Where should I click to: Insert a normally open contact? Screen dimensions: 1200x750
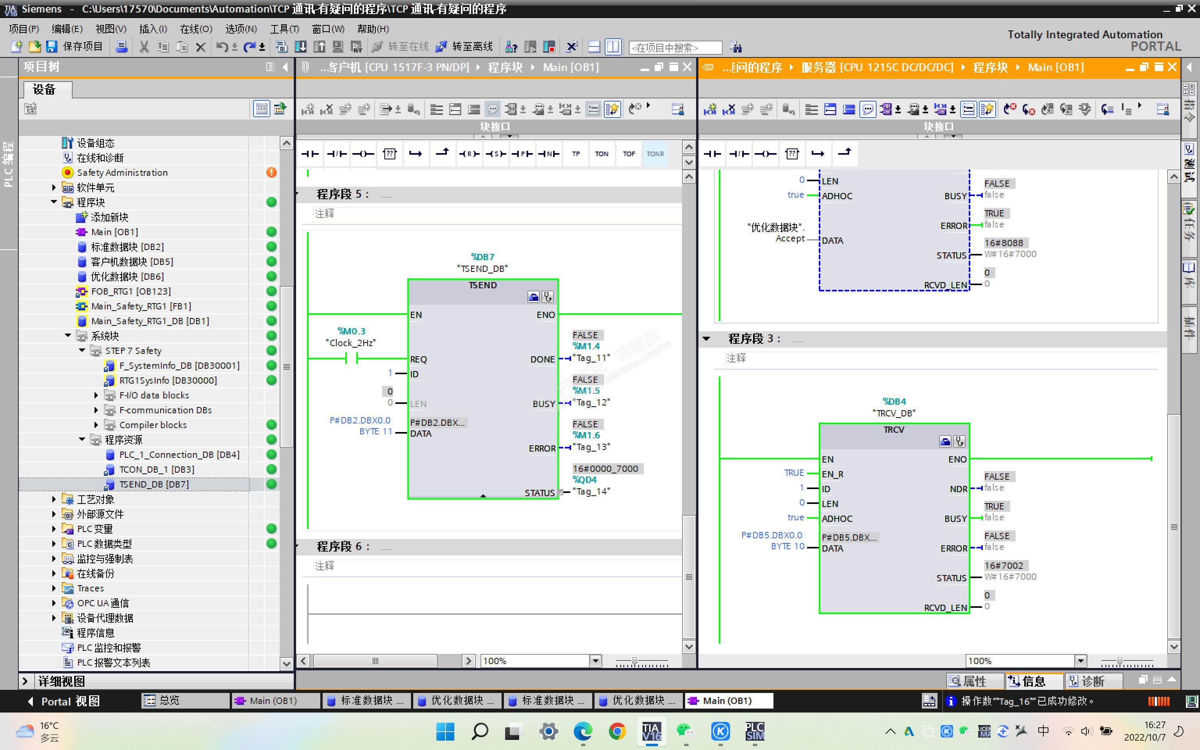[311, 154]
